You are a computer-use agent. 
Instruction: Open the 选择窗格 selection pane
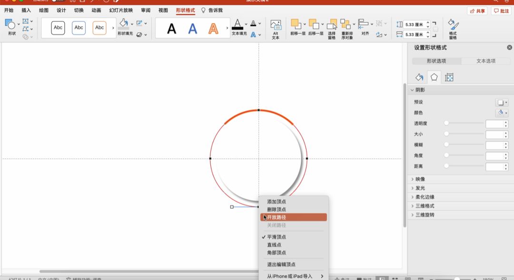[x=332, y=29]
